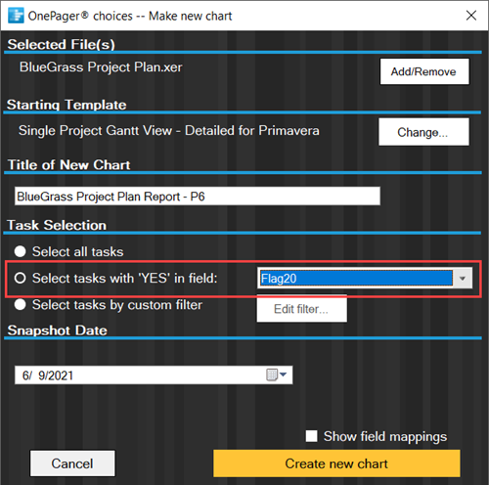The image size is (489, 485).
Task: Open the Snapshot Date dropdown arrow
Action: point(283,375)
